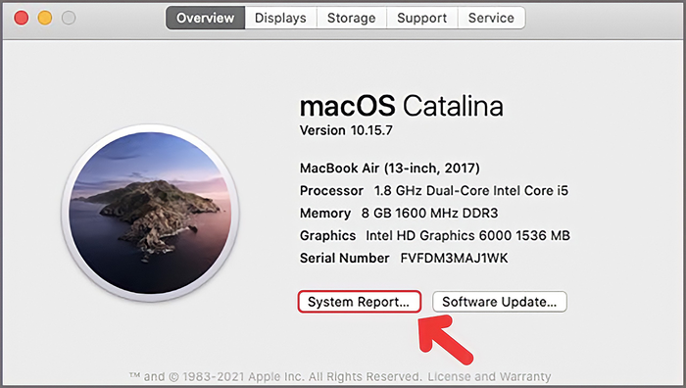Click the Version 10.15.7 text
Screen dimensions: 686x388
[x=346, y=130]
